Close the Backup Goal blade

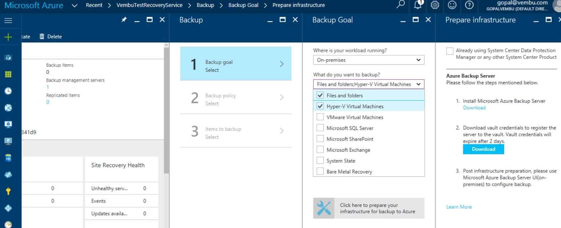point(428,20)
